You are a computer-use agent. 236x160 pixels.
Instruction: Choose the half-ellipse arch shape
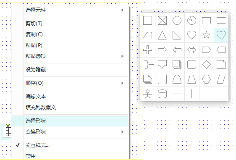pos(177,79)
